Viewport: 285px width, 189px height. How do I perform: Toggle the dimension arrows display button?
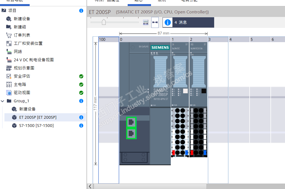tap(155, 22)
